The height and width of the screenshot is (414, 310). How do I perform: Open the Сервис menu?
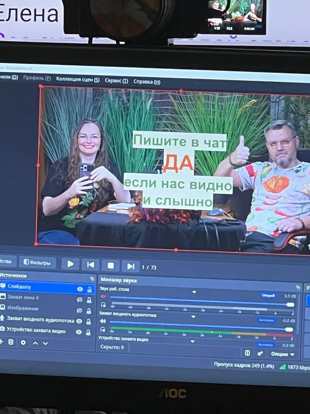[117, 81]
